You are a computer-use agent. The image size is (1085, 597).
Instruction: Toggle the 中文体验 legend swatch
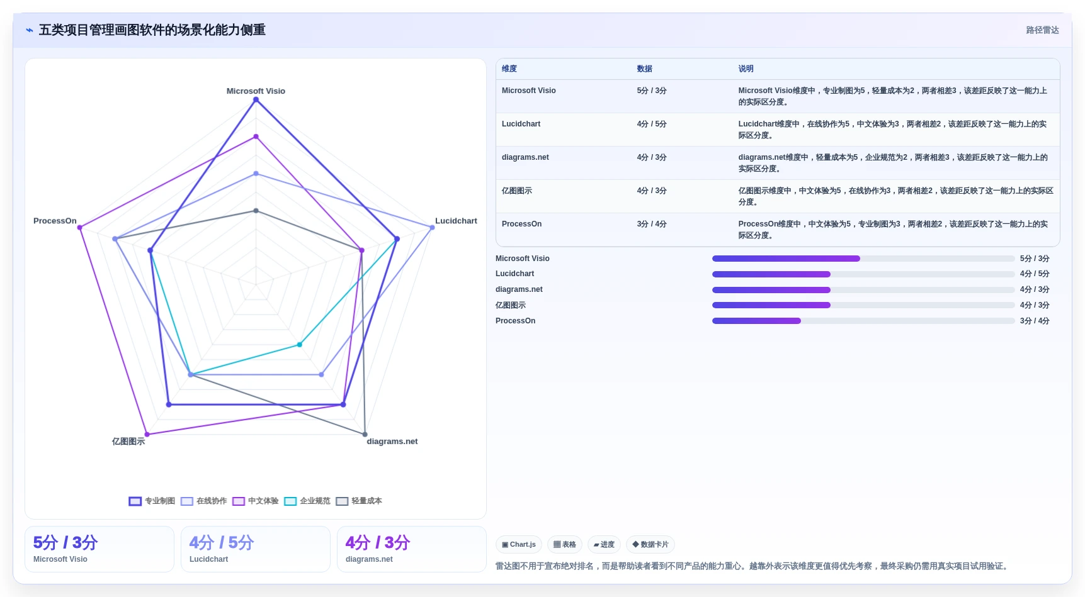pos(238,501)
